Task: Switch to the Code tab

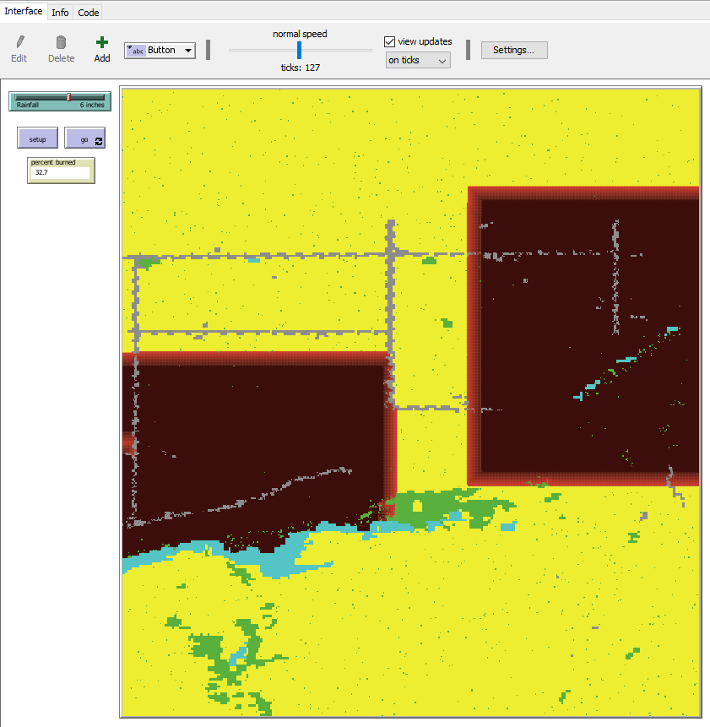Action: tap(88, 12)
